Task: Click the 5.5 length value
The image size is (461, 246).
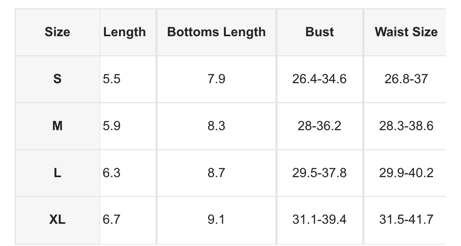Action: tap(112, 79)
